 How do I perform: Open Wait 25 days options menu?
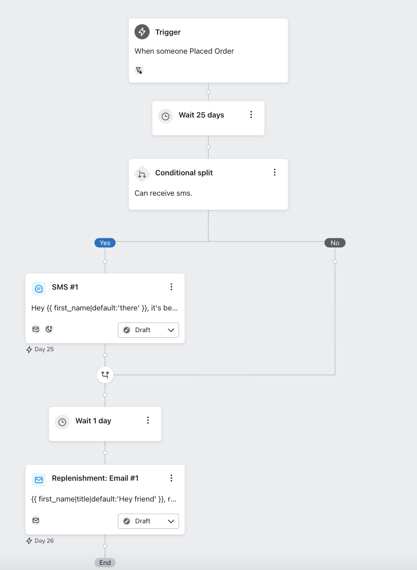click(251, 115)
